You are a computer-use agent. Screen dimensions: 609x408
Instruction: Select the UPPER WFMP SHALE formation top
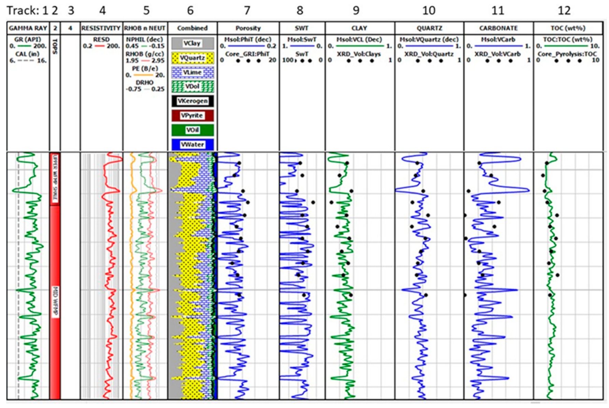click(55, 178)
